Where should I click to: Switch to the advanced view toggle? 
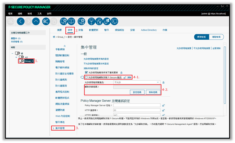[216, 37]
